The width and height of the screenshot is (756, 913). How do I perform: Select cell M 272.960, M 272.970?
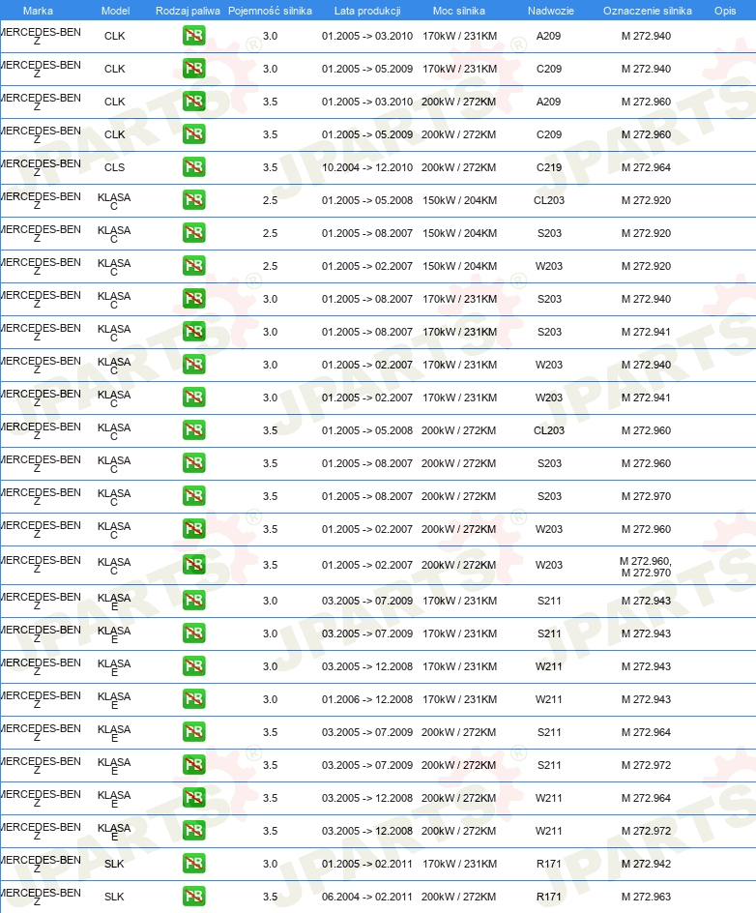[x=646, y=567]
